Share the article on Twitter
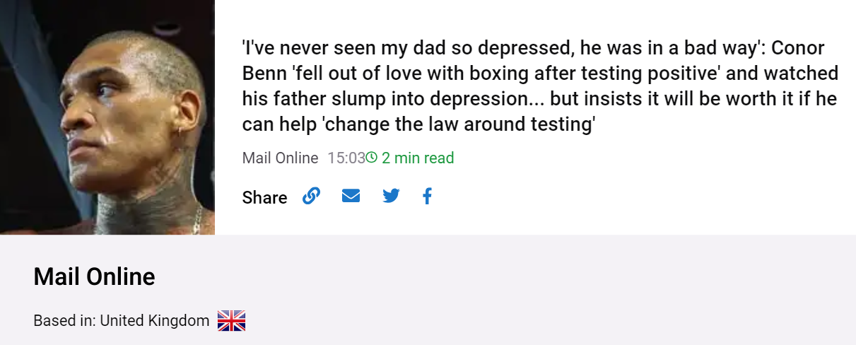856x345 pixels. pyautogui.click(x=391, y=196)
